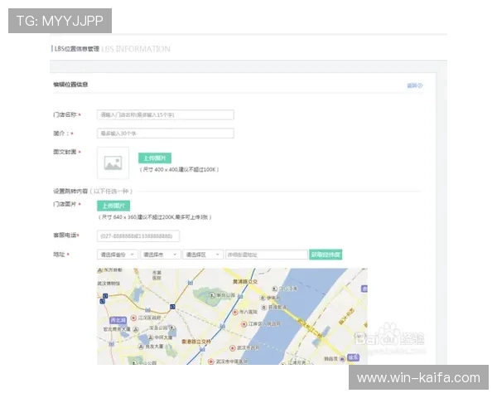
Task: Click the 图文封面 cover image placeholder thumbnail
Action: click(113, 163)
